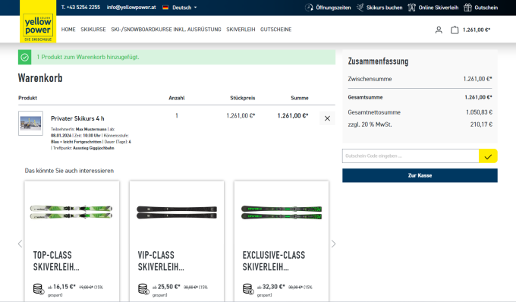Click the coins icon on Exclusive-Class card
The width and height of the screenshot is (516, 302).
coord(248,289)
